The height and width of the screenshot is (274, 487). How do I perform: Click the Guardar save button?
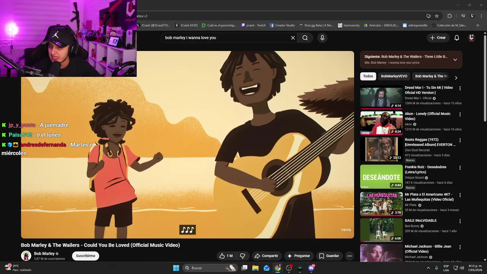pyautogui.click(x=329, y=256)
